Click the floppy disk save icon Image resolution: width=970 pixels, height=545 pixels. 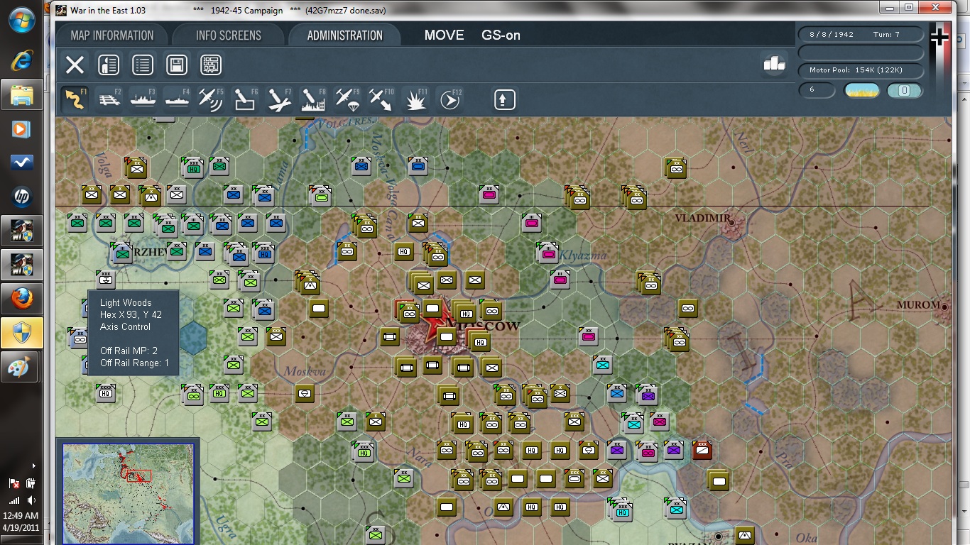(x=177, y=65)
